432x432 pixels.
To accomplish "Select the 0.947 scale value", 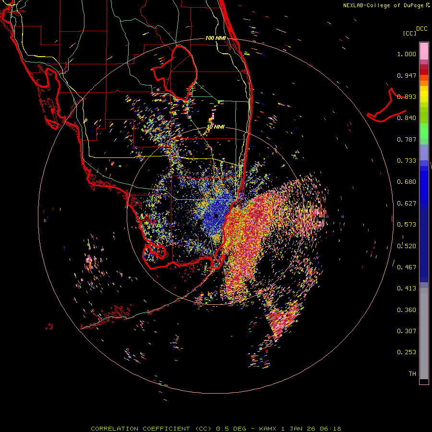I will click(407, 75).
